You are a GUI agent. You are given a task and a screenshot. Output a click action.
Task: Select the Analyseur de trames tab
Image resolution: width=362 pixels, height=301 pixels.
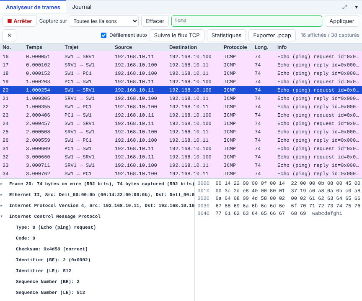pyautogui.click(x=33, y=7)
